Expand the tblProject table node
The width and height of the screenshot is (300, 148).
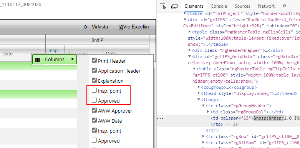(x=185, y=13)
